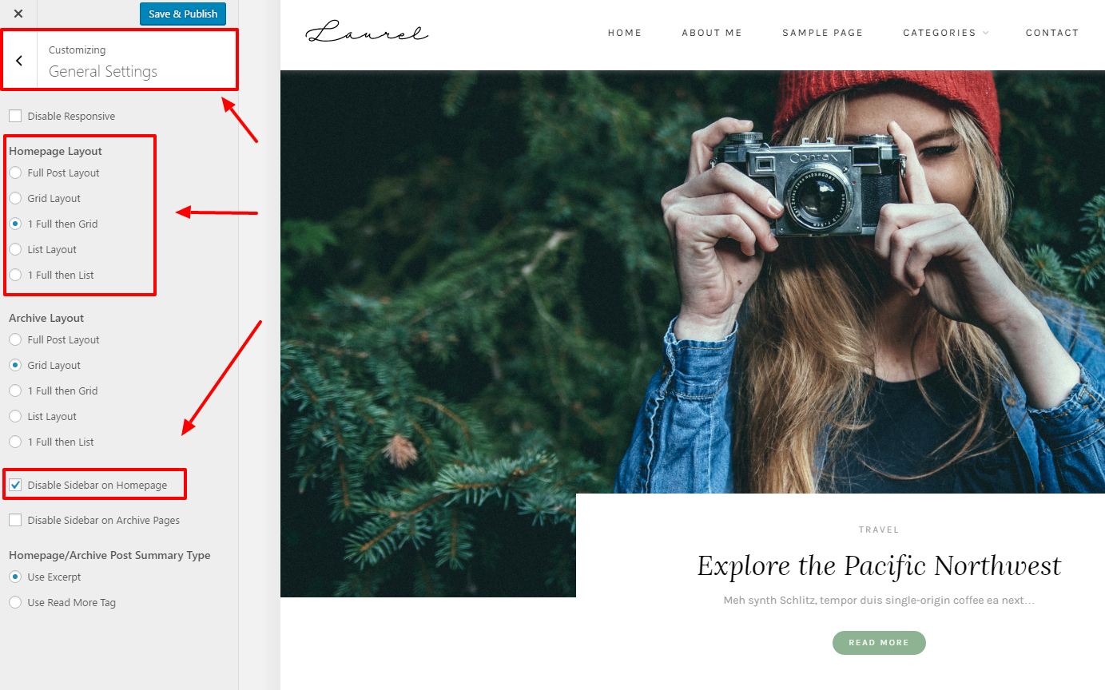The height and width of the screenshot is (690, 1105).
Task: Click the green Read More button
Action: 879,643
